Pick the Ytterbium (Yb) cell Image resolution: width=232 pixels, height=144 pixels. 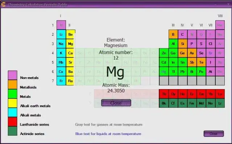[x=211, y=94]
